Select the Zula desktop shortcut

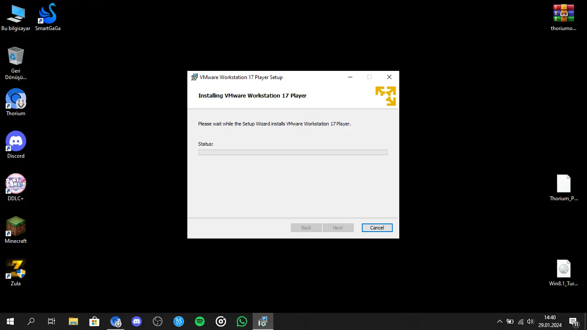pyautogui.click(x=16, y=272)
